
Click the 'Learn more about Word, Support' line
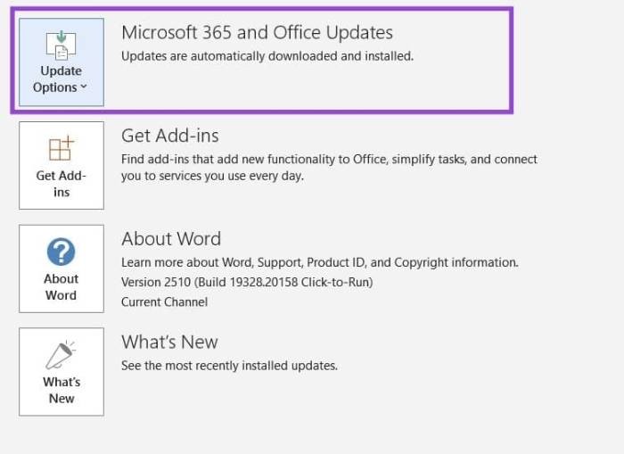[319, 262]
